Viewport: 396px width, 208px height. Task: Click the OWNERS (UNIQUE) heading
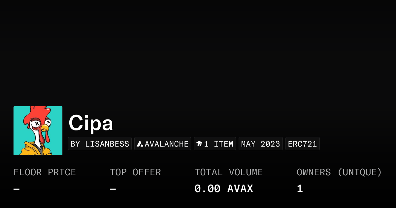pos(339,172)
